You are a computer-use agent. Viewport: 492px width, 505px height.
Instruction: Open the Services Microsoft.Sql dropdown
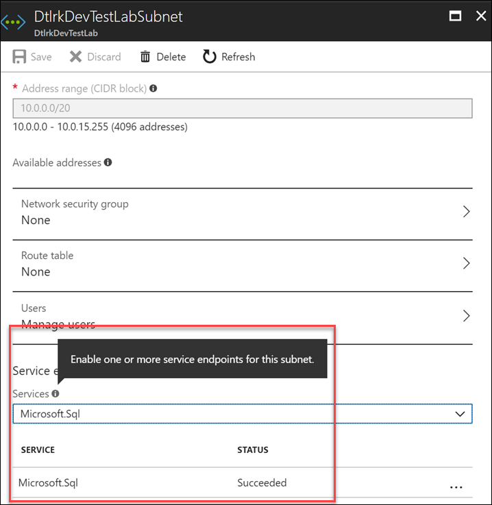[x=243, y=414]
